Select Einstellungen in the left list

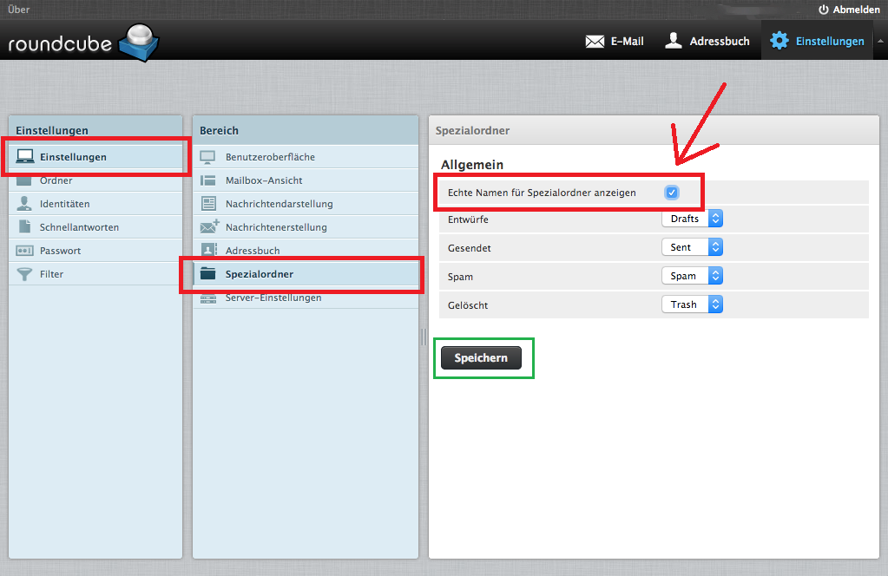click(x=95, y=157)
